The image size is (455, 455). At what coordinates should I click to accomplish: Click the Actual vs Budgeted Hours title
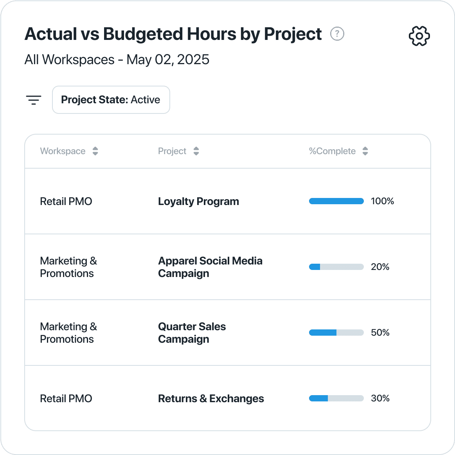pos(173,34)
